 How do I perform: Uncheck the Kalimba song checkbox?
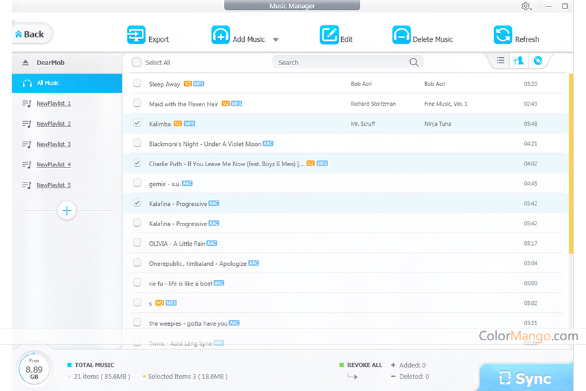click(x=137, y=123)
